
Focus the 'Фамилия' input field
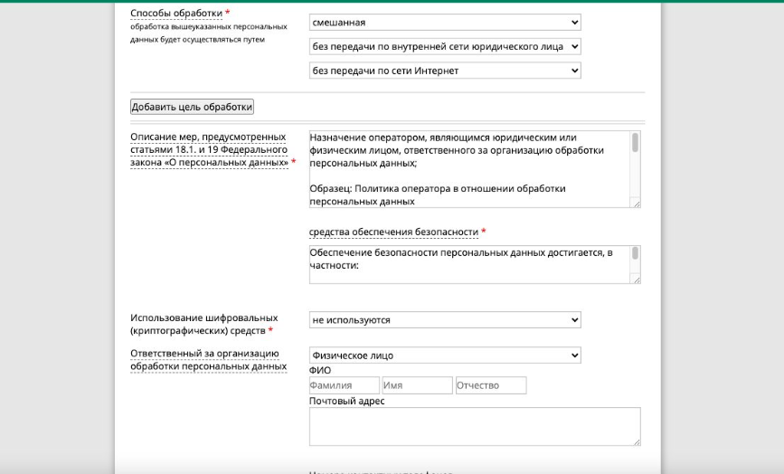[x=344, y=385]
